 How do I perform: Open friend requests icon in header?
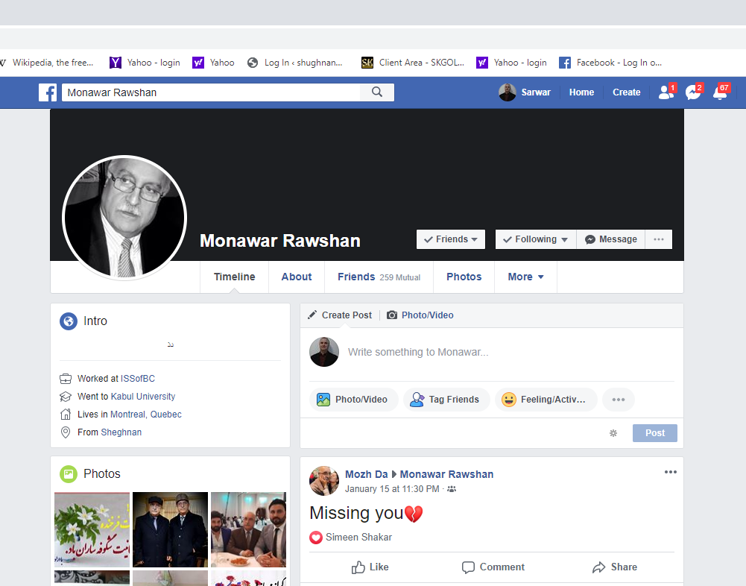coord(666,92)
